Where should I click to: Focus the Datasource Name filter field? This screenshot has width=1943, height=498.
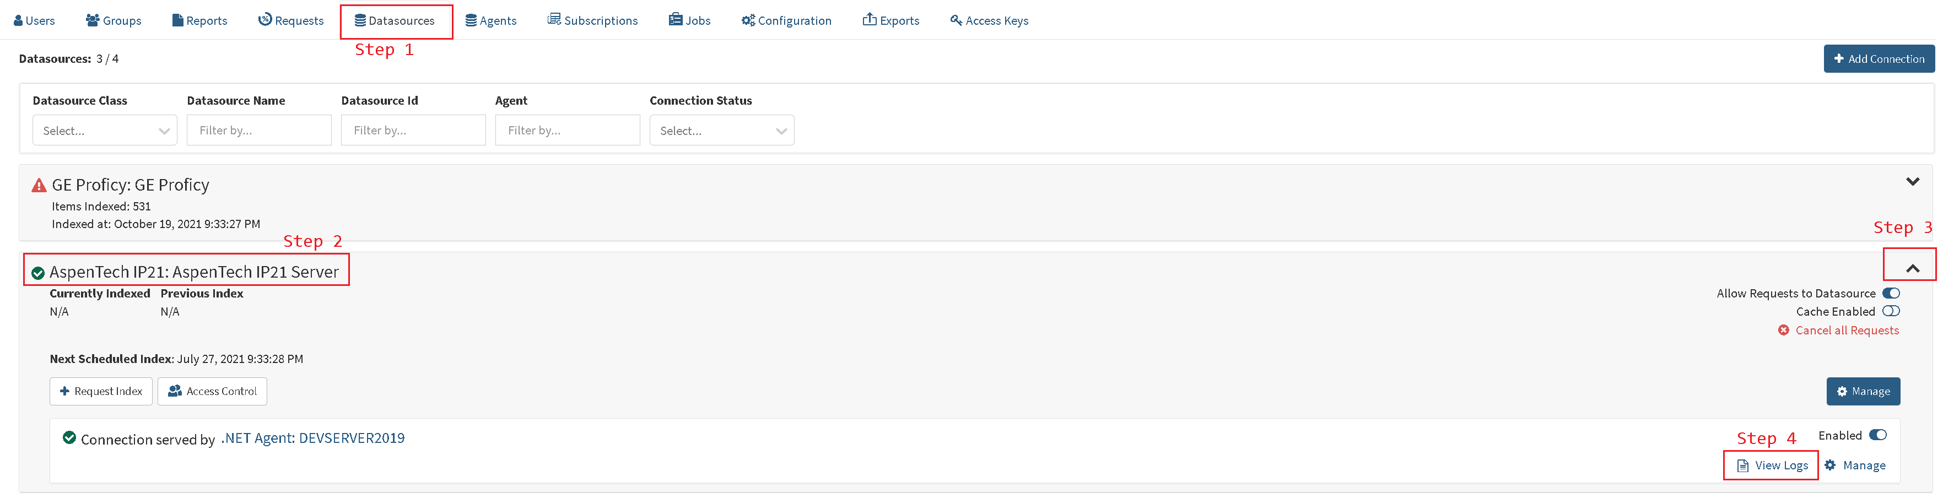click(x=258, y=131)
